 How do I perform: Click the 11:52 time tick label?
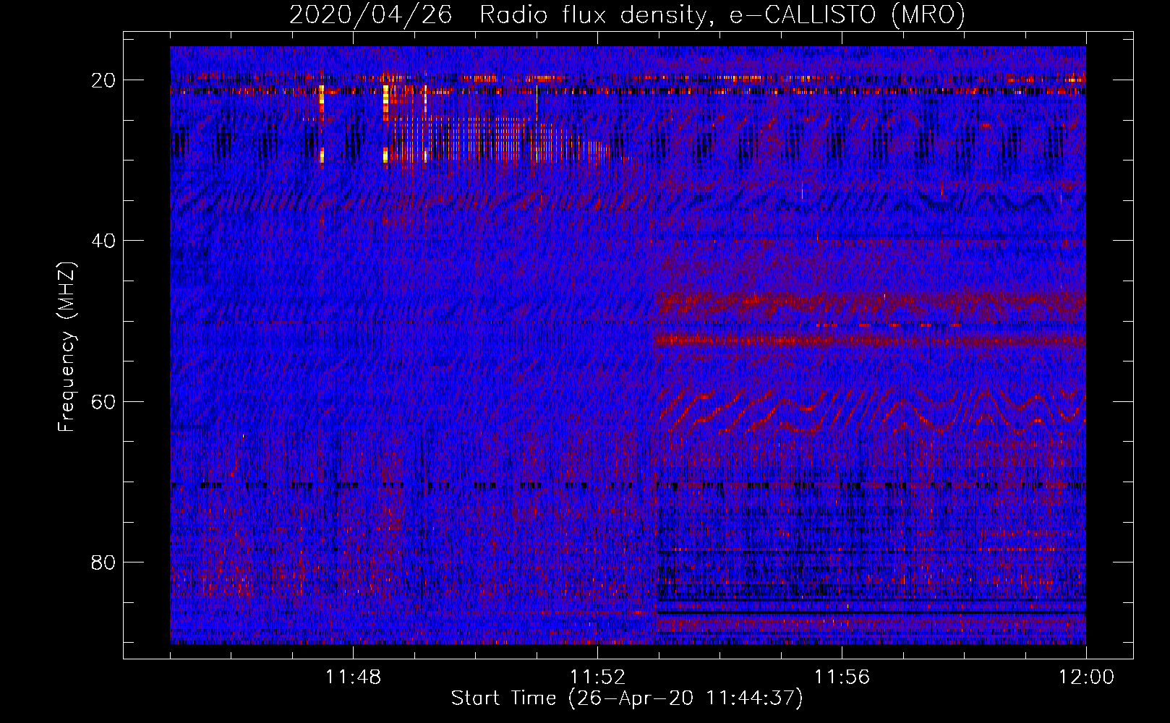[x=597, y=677]
